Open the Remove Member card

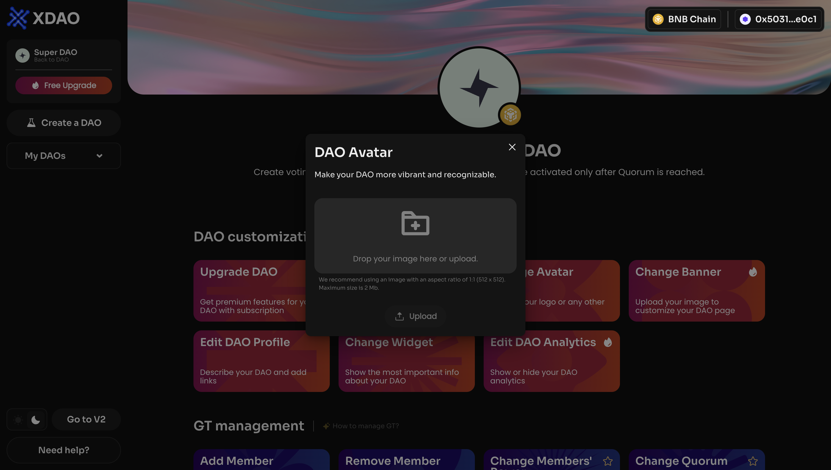tap(407, 460)
